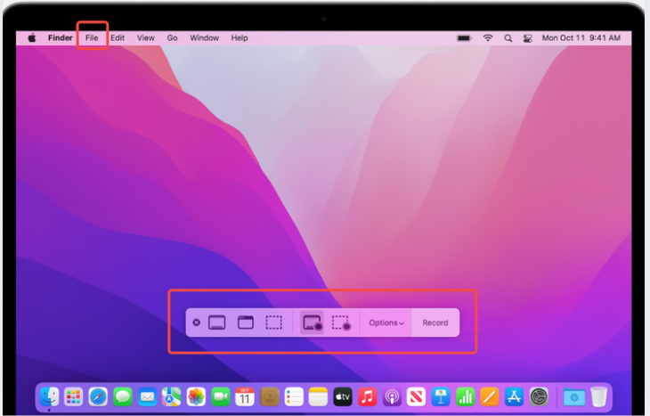Click the Finder app menu

tap(61, 38)
